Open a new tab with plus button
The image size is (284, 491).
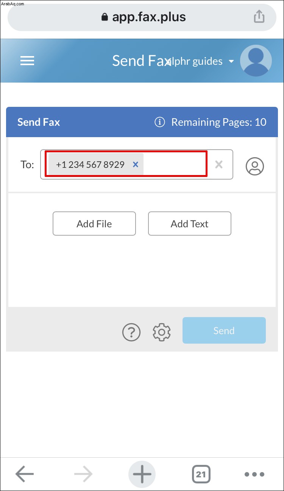[x=142, y=474]
